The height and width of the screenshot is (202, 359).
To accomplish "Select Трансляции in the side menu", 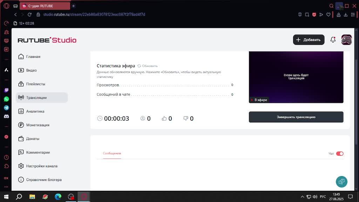I will tap(42, 97).
